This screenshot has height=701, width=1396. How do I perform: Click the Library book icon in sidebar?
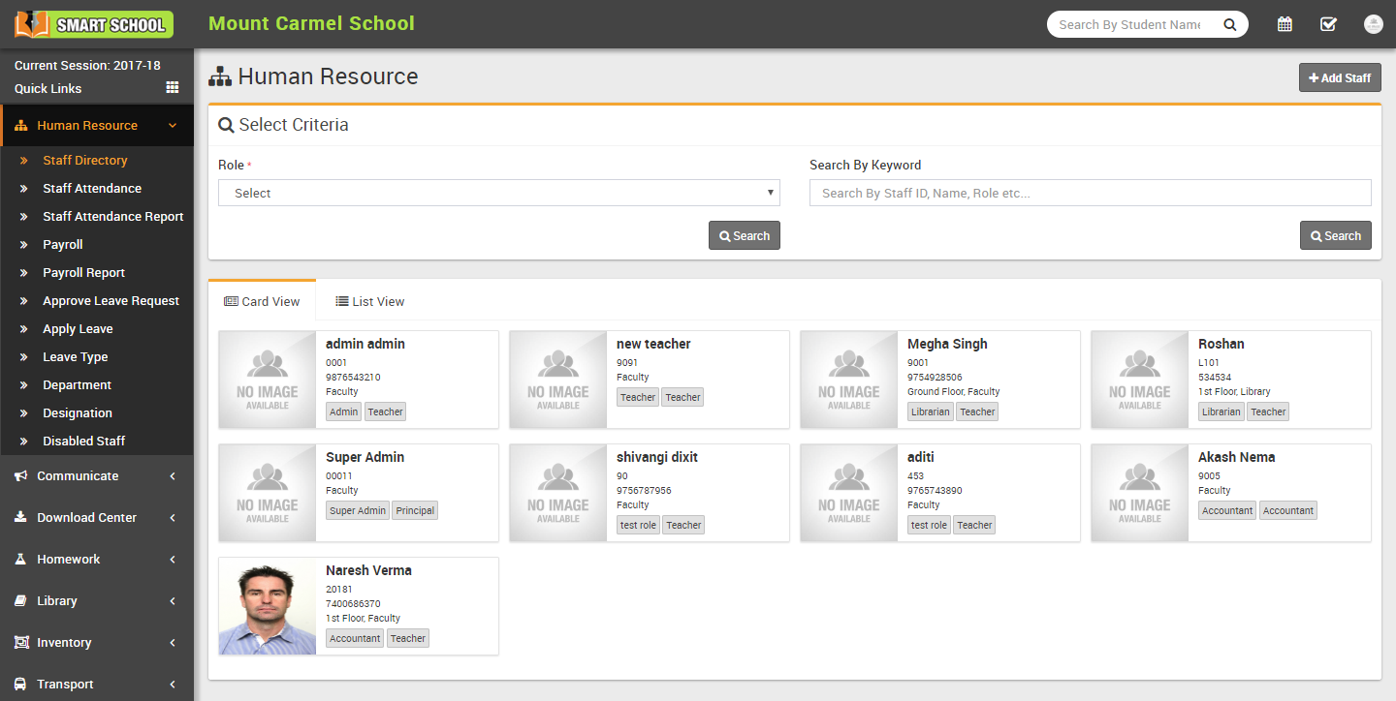[20, 601]
